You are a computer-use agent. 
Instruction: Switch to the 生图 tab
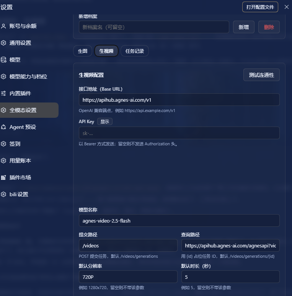tap(83, 51)
